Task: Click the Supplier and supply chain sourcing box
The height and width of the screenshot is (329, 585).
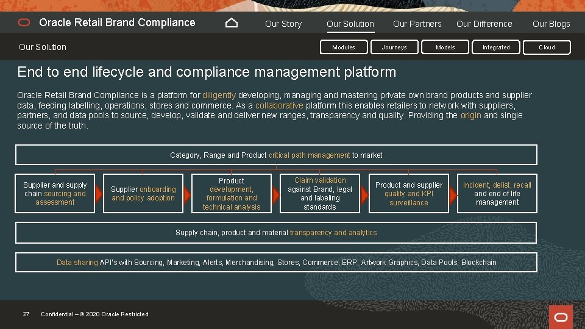Action: [x=55, y=194]
